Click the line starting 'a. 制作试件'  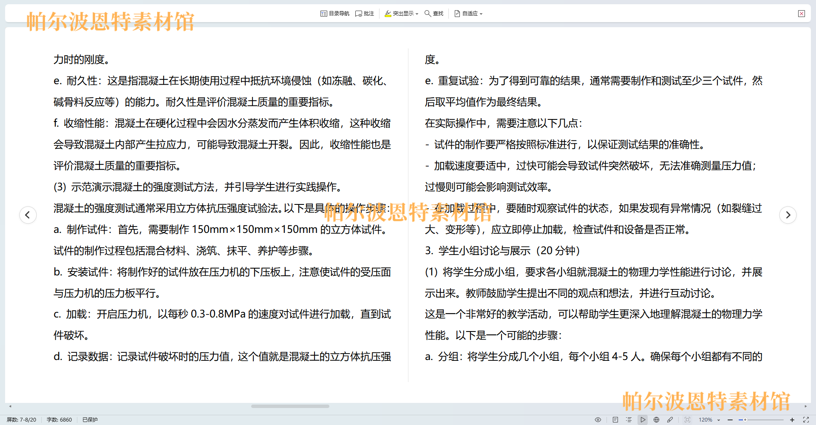221,229
